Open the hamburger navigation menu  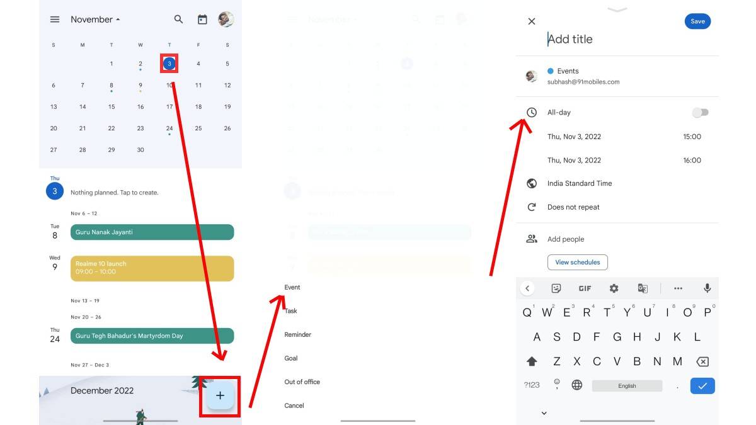pos(55,20)
